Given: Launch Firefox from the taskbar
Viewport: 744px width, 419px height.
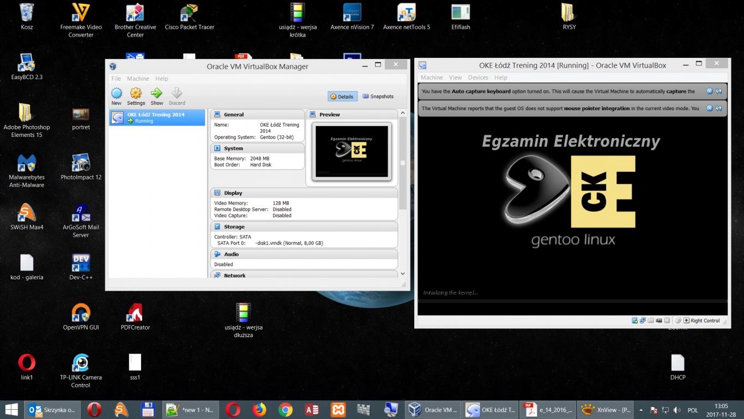Looking at the screenshot, I should [x=259, y=410].
